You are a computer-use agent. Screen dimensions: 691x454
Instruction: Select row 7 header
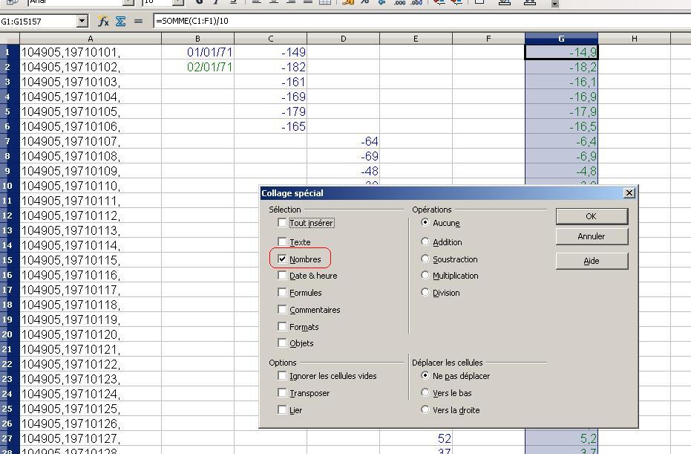(10, 141)
